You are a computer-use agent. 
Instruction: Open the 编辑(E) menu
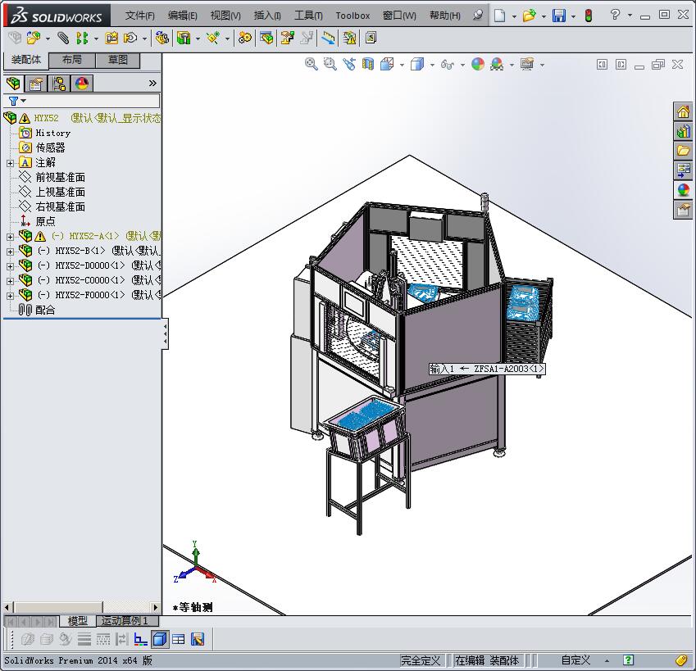click(183, 16)
